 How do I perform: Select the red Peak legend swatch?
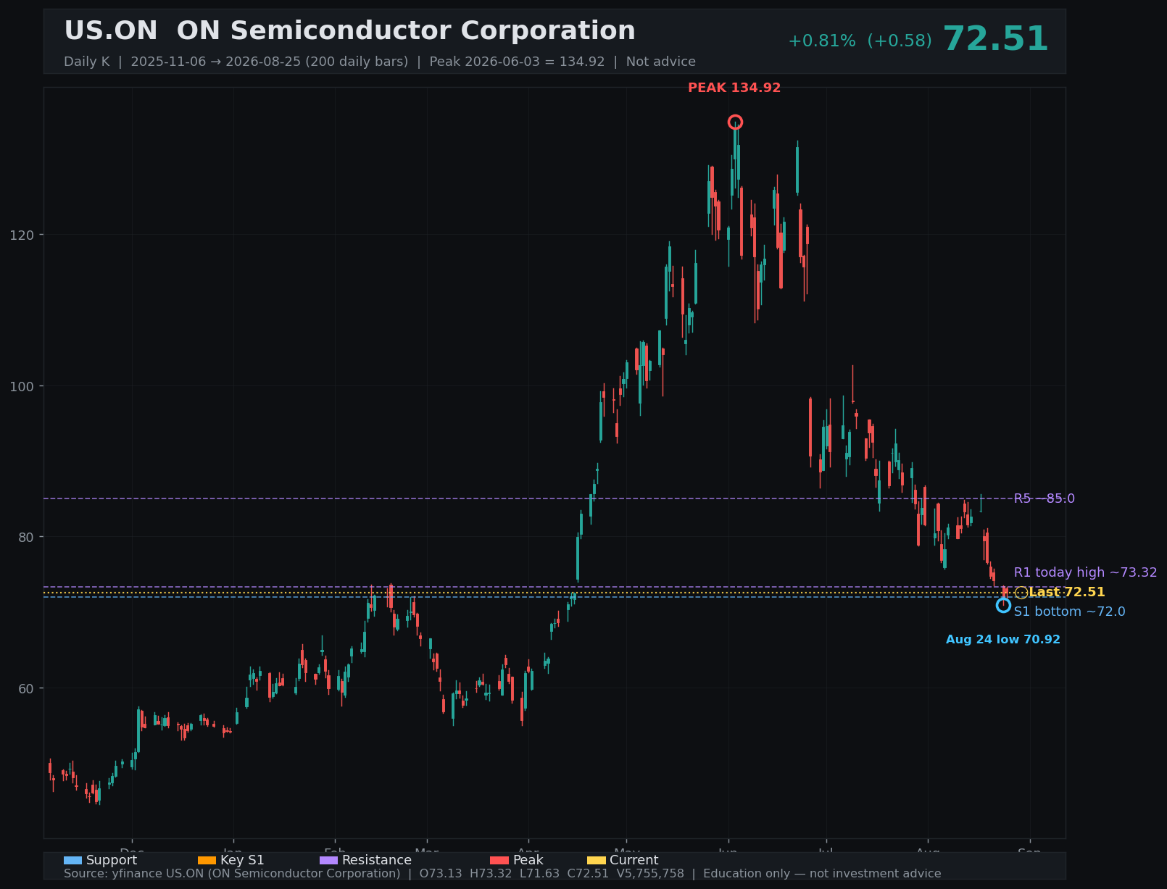click(x=499, y=860)
